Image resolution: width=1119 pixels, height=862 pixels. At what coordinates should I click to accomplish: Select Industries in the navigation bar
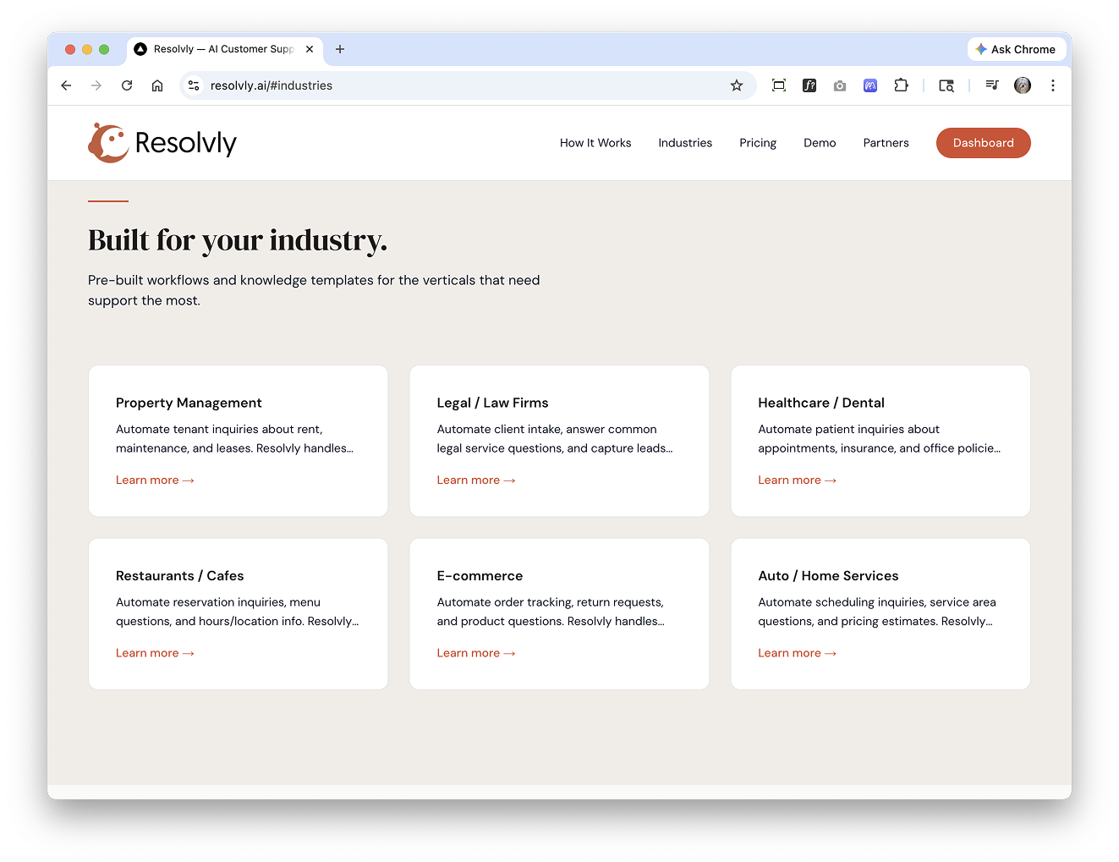click(x=685, y=143)
